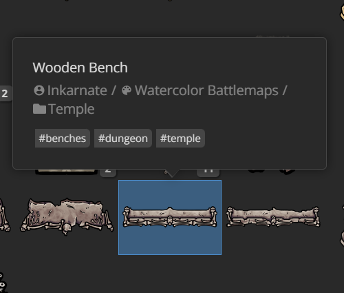The height and width of the screenshot is (293, 344).
Task: Filter by the #temple tag
Action: tap(180, 139)
